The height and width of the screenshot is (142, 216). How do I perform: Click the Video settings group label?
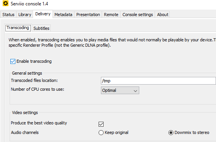pos(25,113)
